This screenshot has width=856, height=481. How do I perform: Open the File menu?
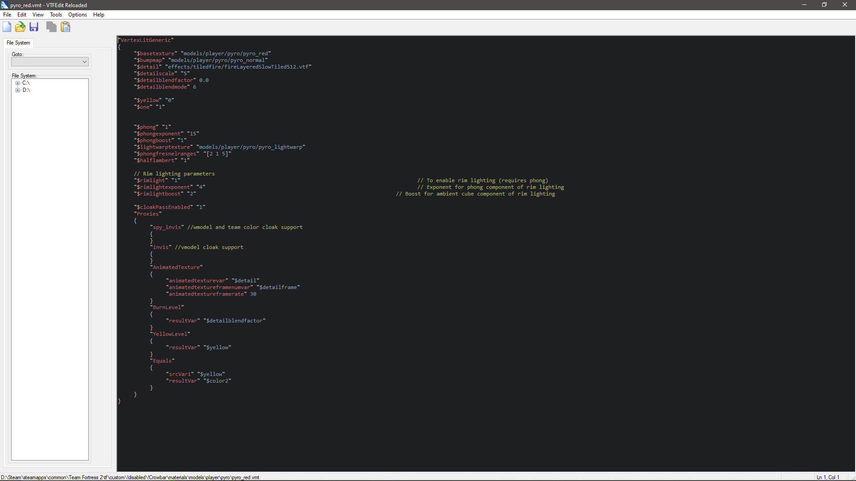(x=7, y=15)
